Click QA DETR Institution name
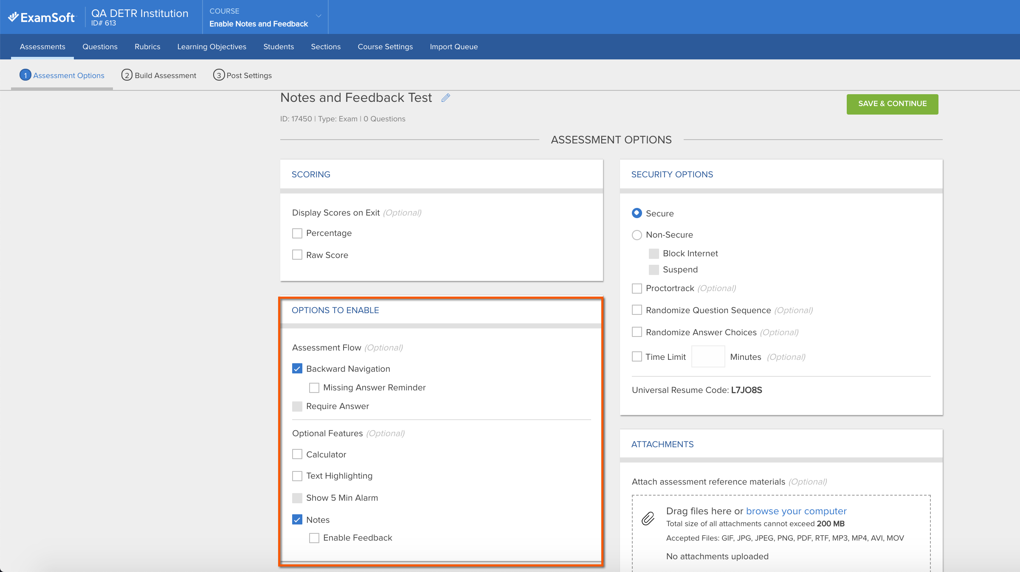This screenshot has width=1020, height=572. [x=140, y=13]
